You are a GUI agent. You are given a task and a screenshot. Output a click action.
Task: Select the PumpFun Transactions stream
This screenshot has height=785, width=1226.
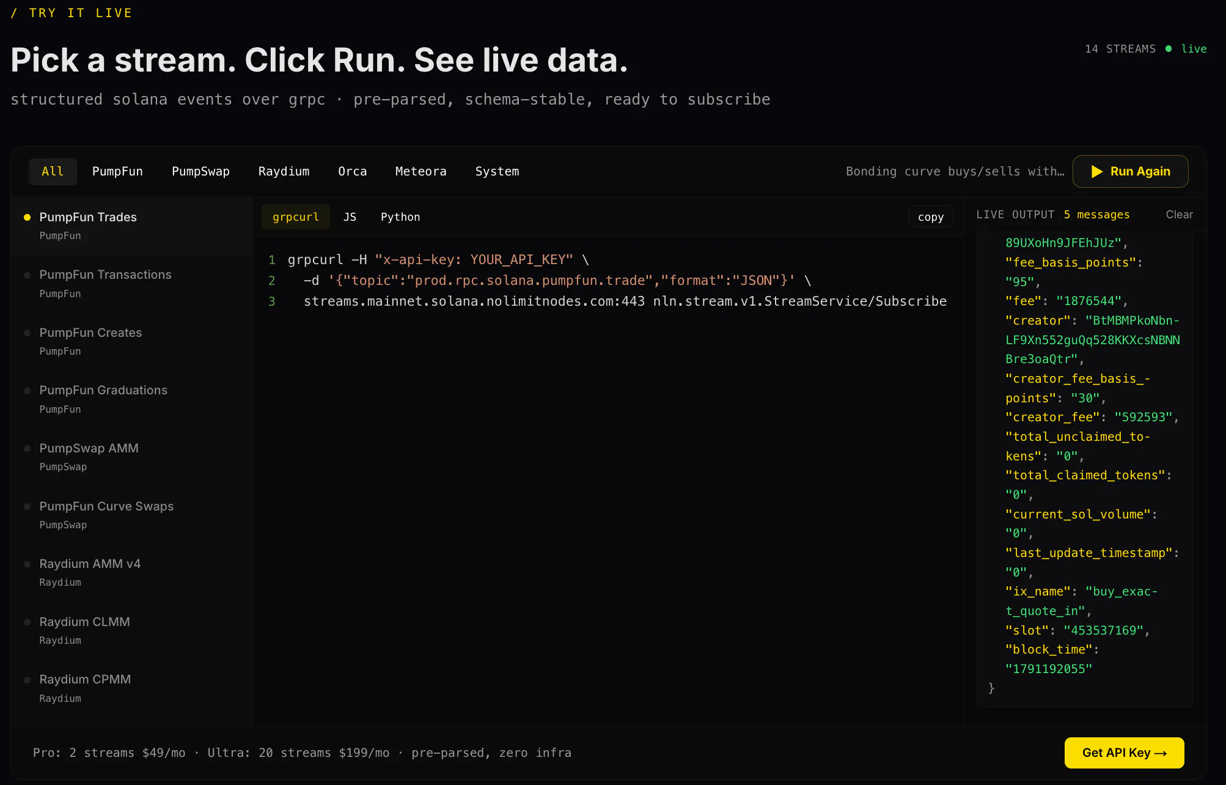132,284
